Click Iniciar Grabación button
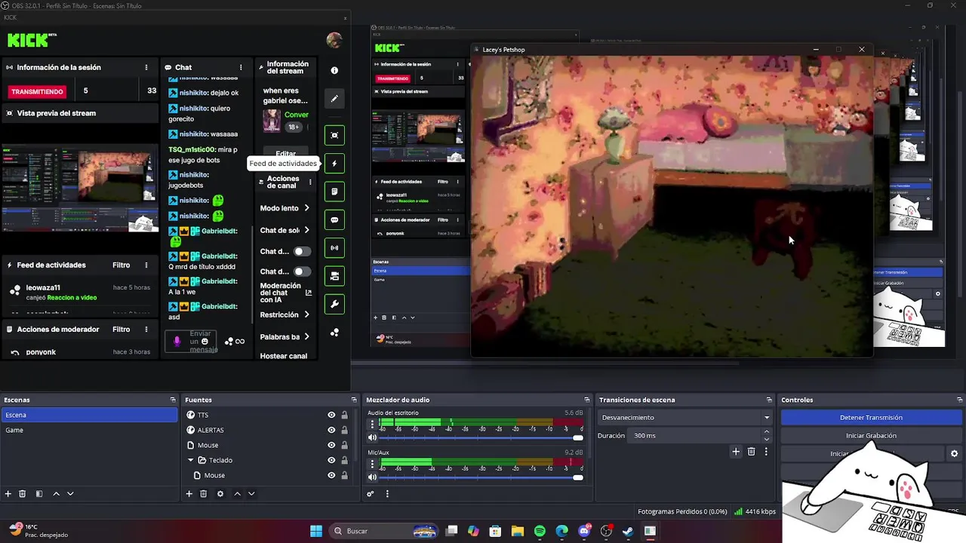The height and width of the screenshot is (543, 966). pos(871,436)
